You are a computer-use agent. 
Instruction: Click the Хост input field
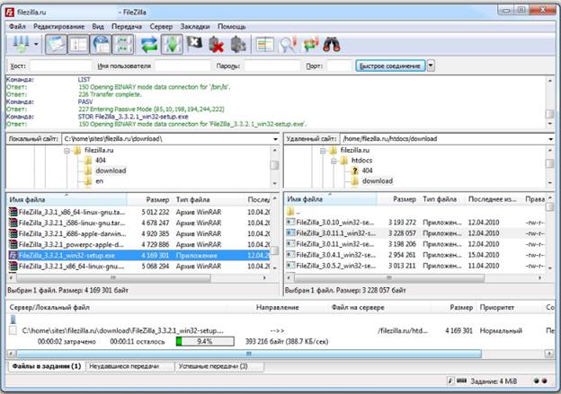click(59, 66)
